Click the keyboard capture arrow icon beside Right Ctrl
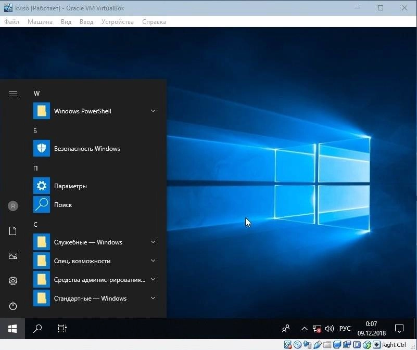Image resolution: width=417 pixels, height=350 pixels. 376,345
